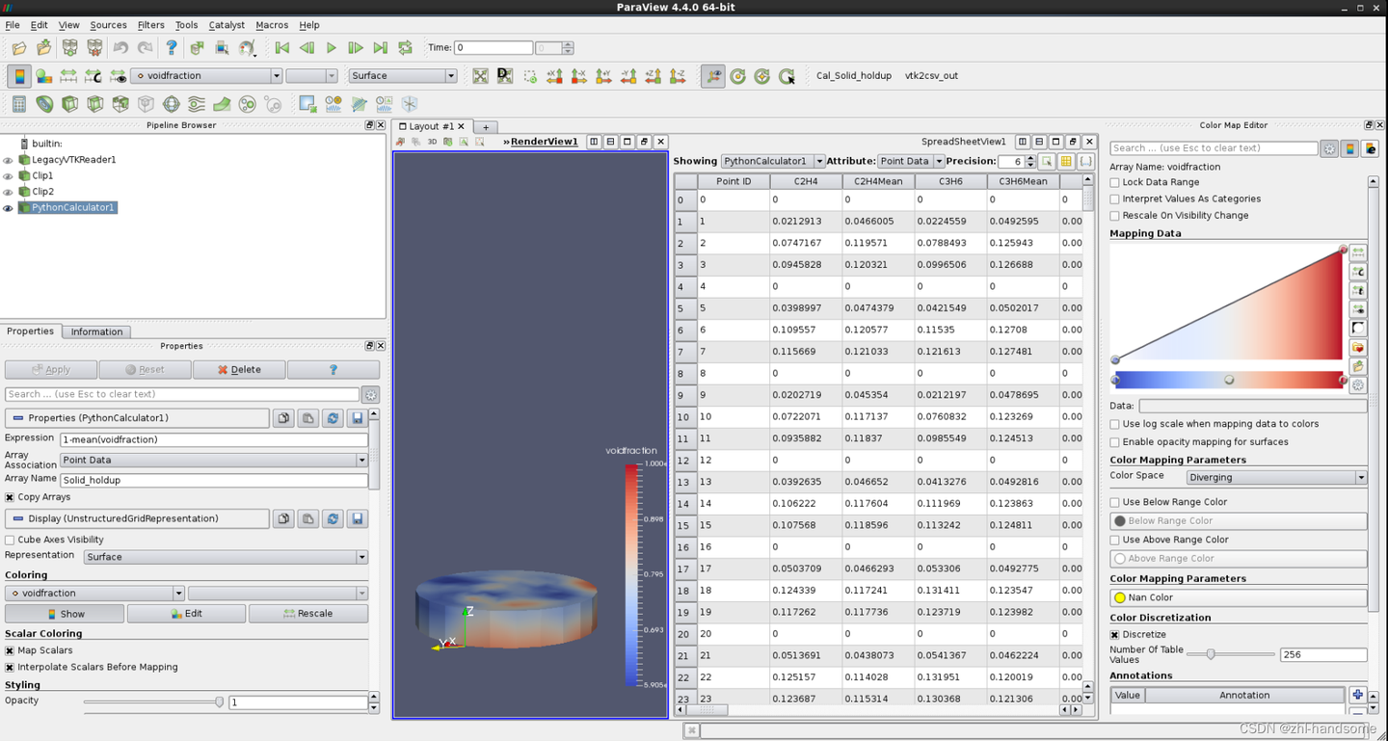Enable Cube Axes Visibility checkbox
1388x741 pixels.
11,540
